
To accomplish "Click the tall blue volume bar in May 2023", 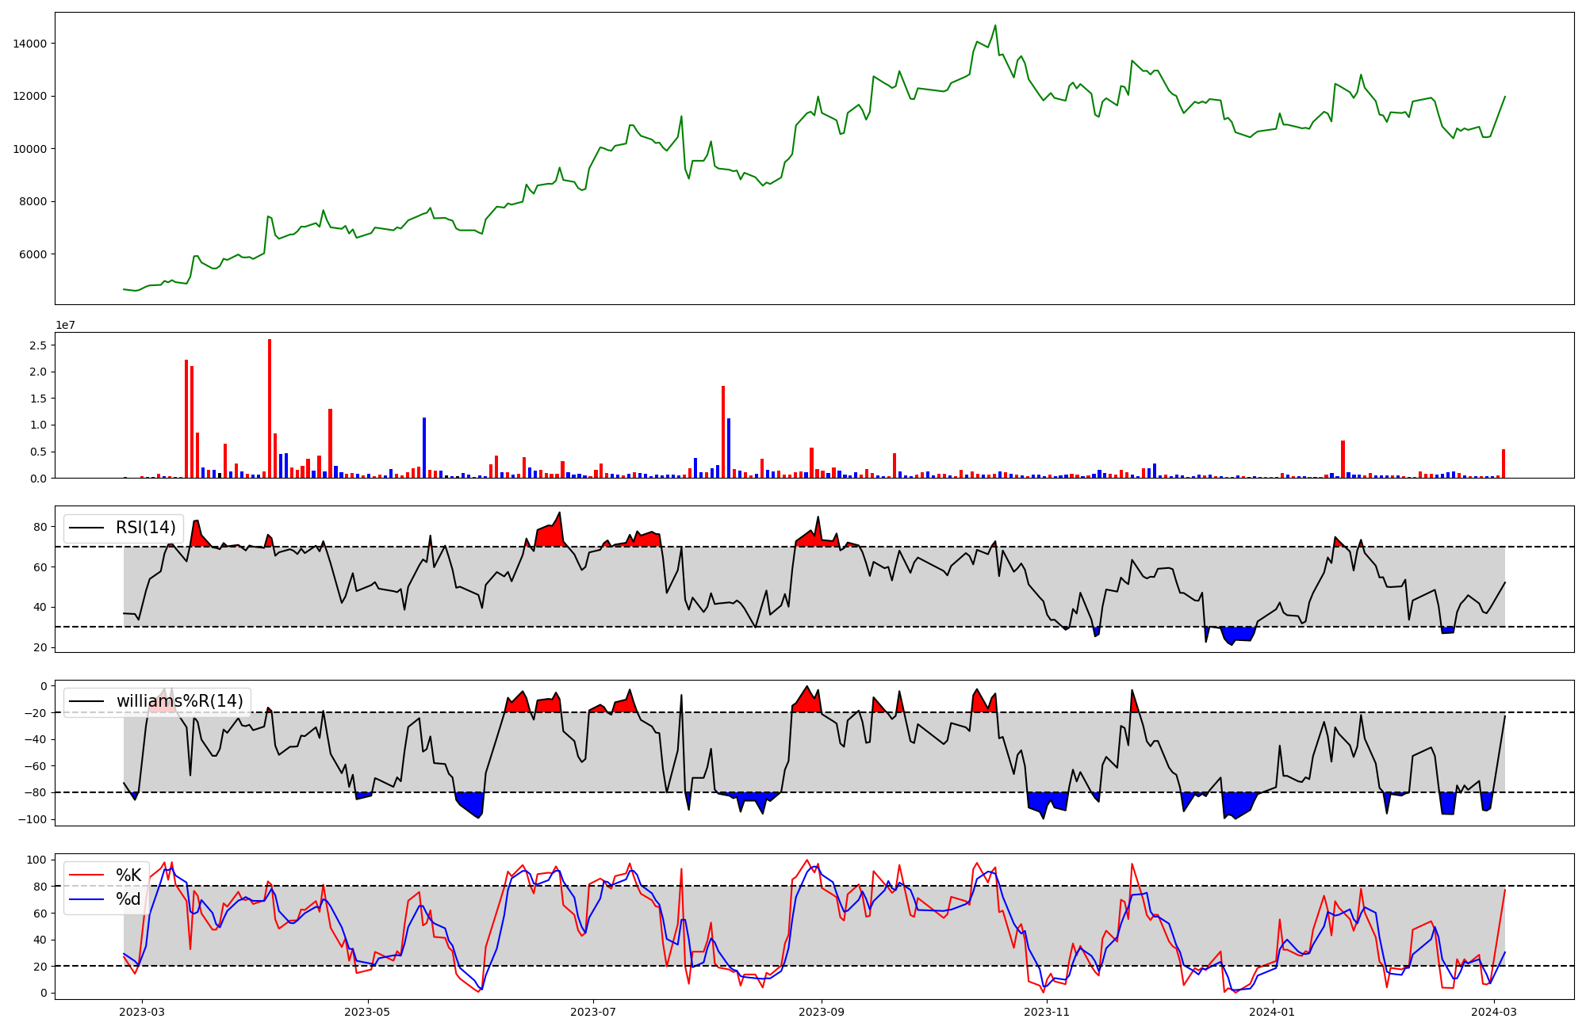I will (x=424, y=448).
